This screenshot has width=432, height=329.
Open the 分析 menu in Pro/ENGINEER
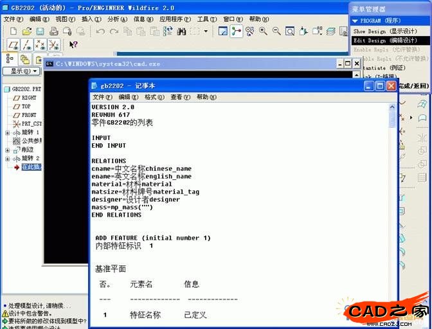(118, 19)
